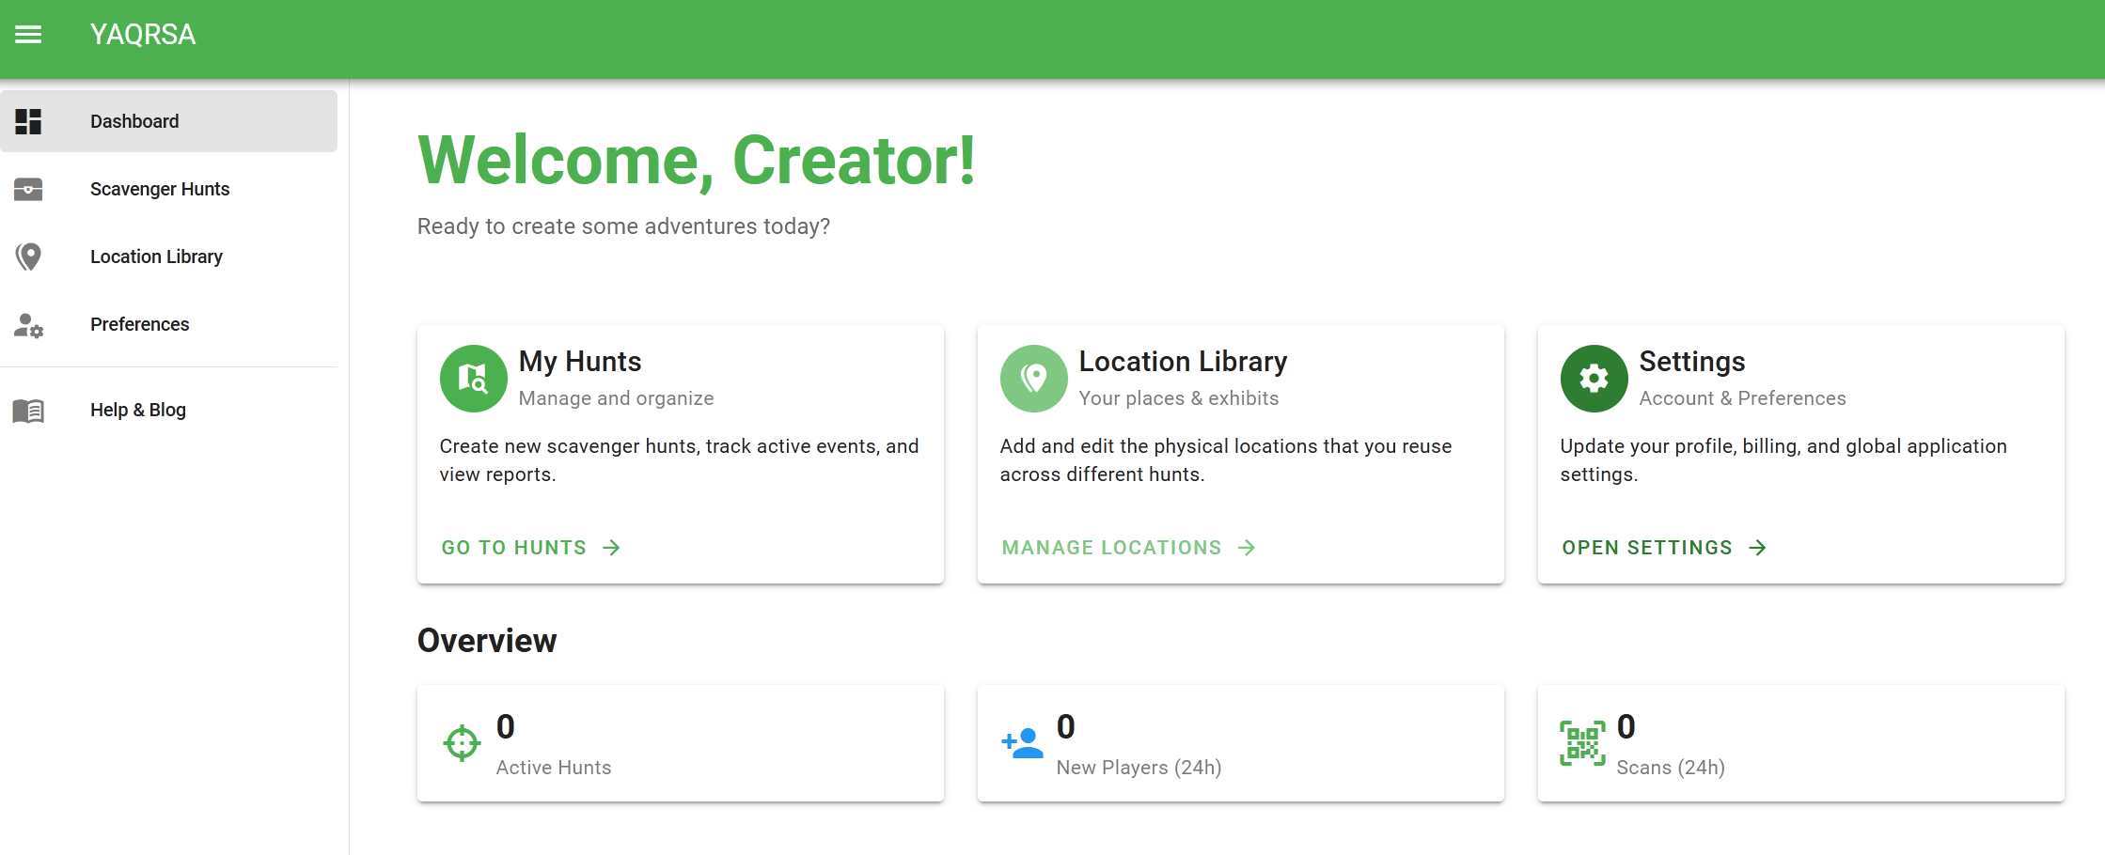Click the Preferences user-gear icon

click(x=28, y=325)
